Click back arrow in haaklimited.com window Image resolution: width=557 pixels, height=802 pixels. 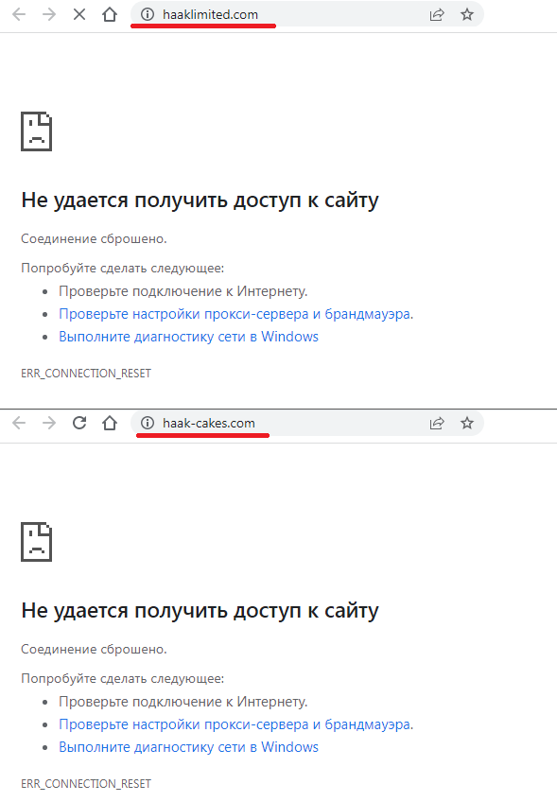[x=19, y=14]
